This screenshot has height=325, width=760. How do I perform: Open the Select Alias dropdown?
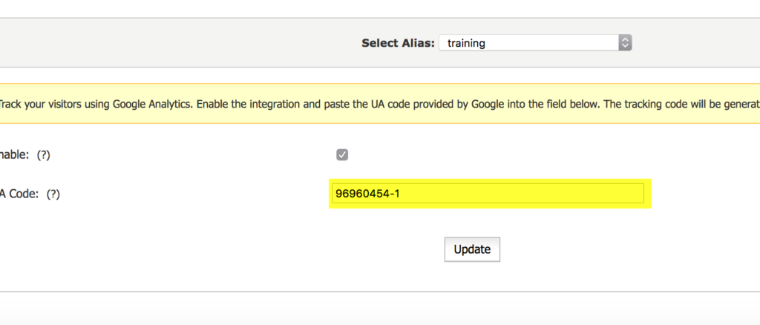(x=535, y=43)
